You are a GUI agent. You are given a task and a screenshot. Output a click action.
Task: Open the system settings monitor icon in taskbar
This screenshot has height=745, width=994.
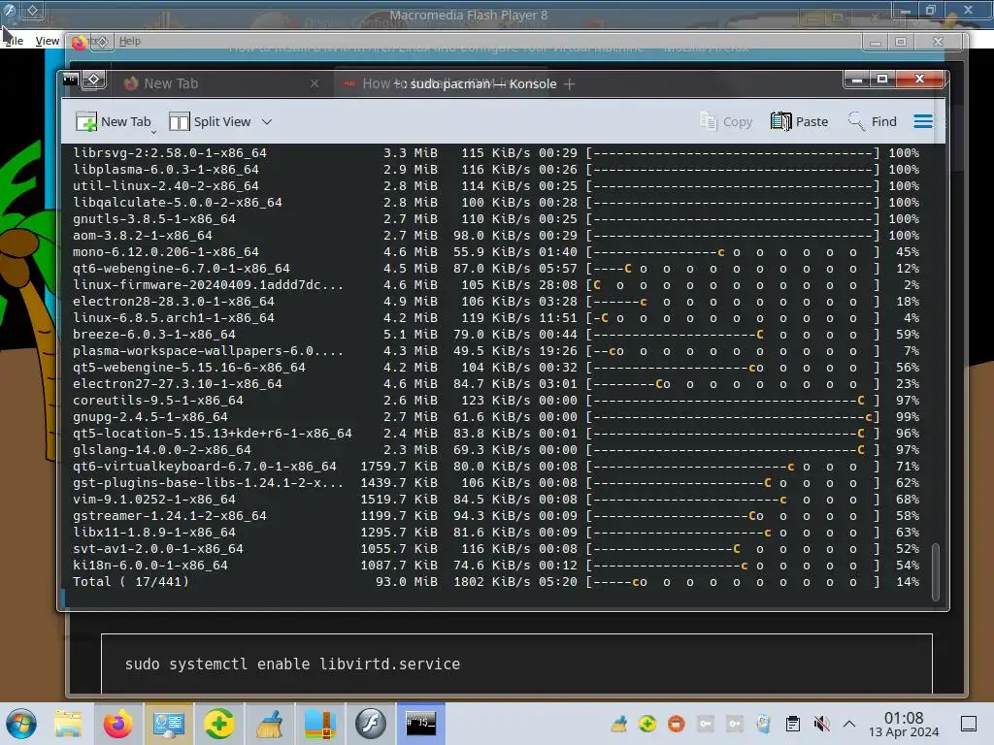168,724
